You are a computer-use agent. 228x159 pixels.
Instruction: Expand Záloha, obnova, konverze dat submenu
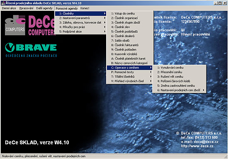80,22
